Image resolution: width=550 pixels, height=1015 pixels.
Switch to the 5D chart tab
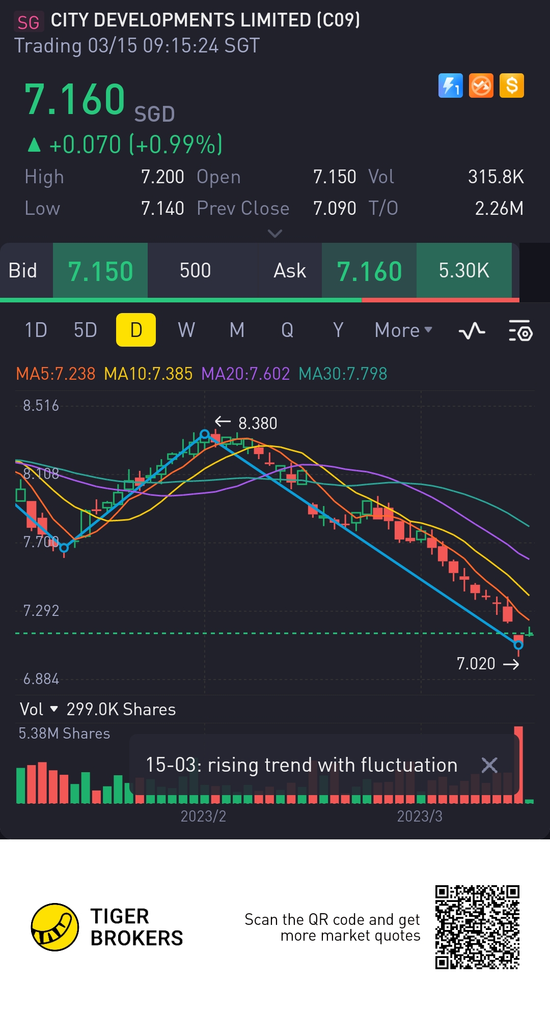click(85, 330)
